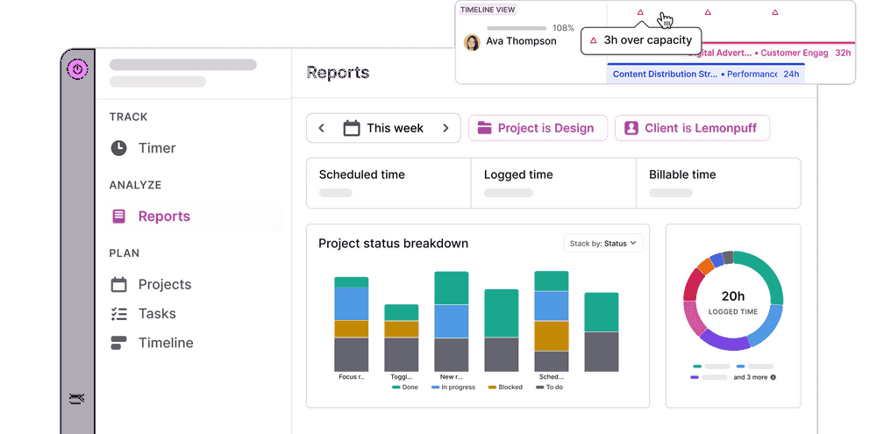Go to previous week with left chevron

click(322, 128)
